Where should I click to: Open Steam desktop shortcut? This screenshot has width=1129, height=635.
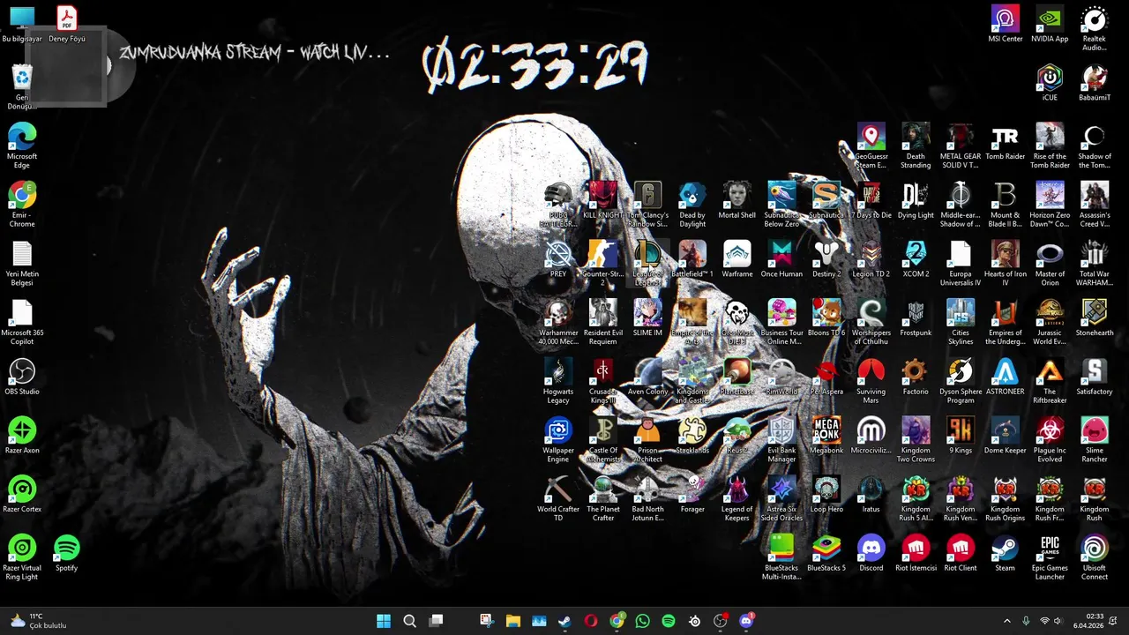click(1005, 553)
